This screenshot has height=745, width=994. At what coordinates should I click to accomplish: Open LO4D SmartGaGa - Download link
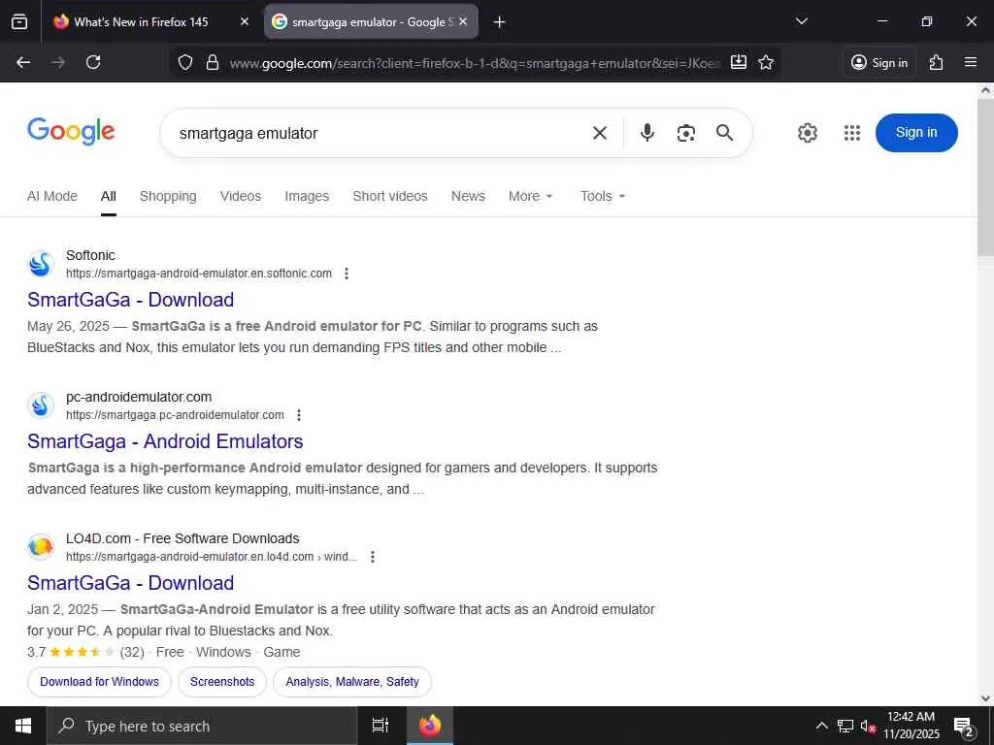tap(131, 583)
